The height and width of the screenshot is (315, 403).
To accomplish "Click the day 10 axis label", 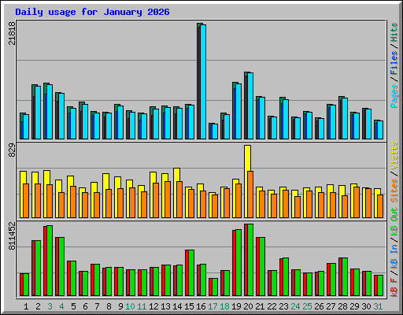I will click(x=130, y=306).
